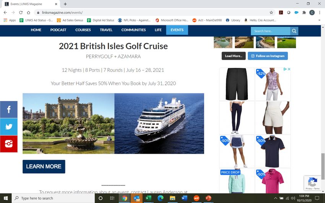Open taskbar clock and date
The width and height of the screenshot is (325, 203).
click(x=304, y=198)
